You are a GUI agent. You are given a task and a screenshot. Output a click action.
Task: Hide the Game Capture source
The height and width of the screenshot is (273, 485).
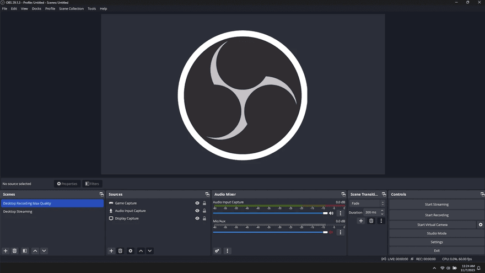point(197,203)
